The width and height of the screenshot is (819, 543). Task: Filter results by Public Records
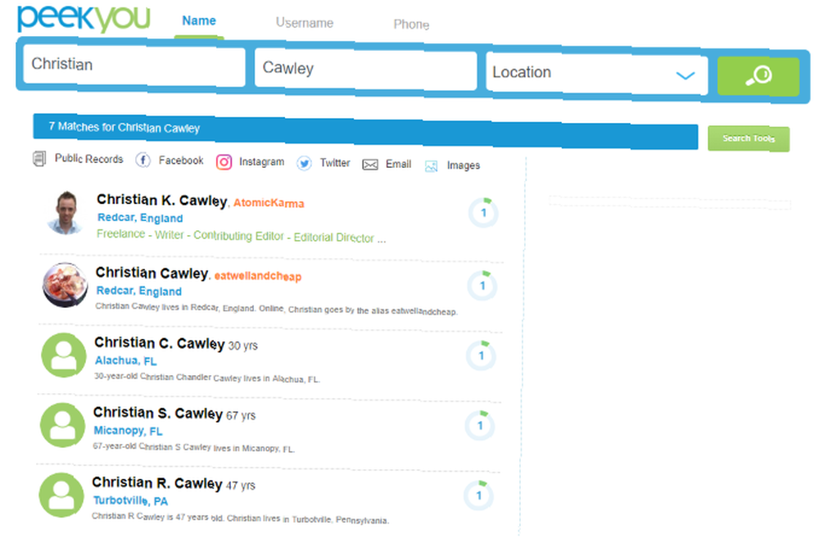[x=88, y=159]
